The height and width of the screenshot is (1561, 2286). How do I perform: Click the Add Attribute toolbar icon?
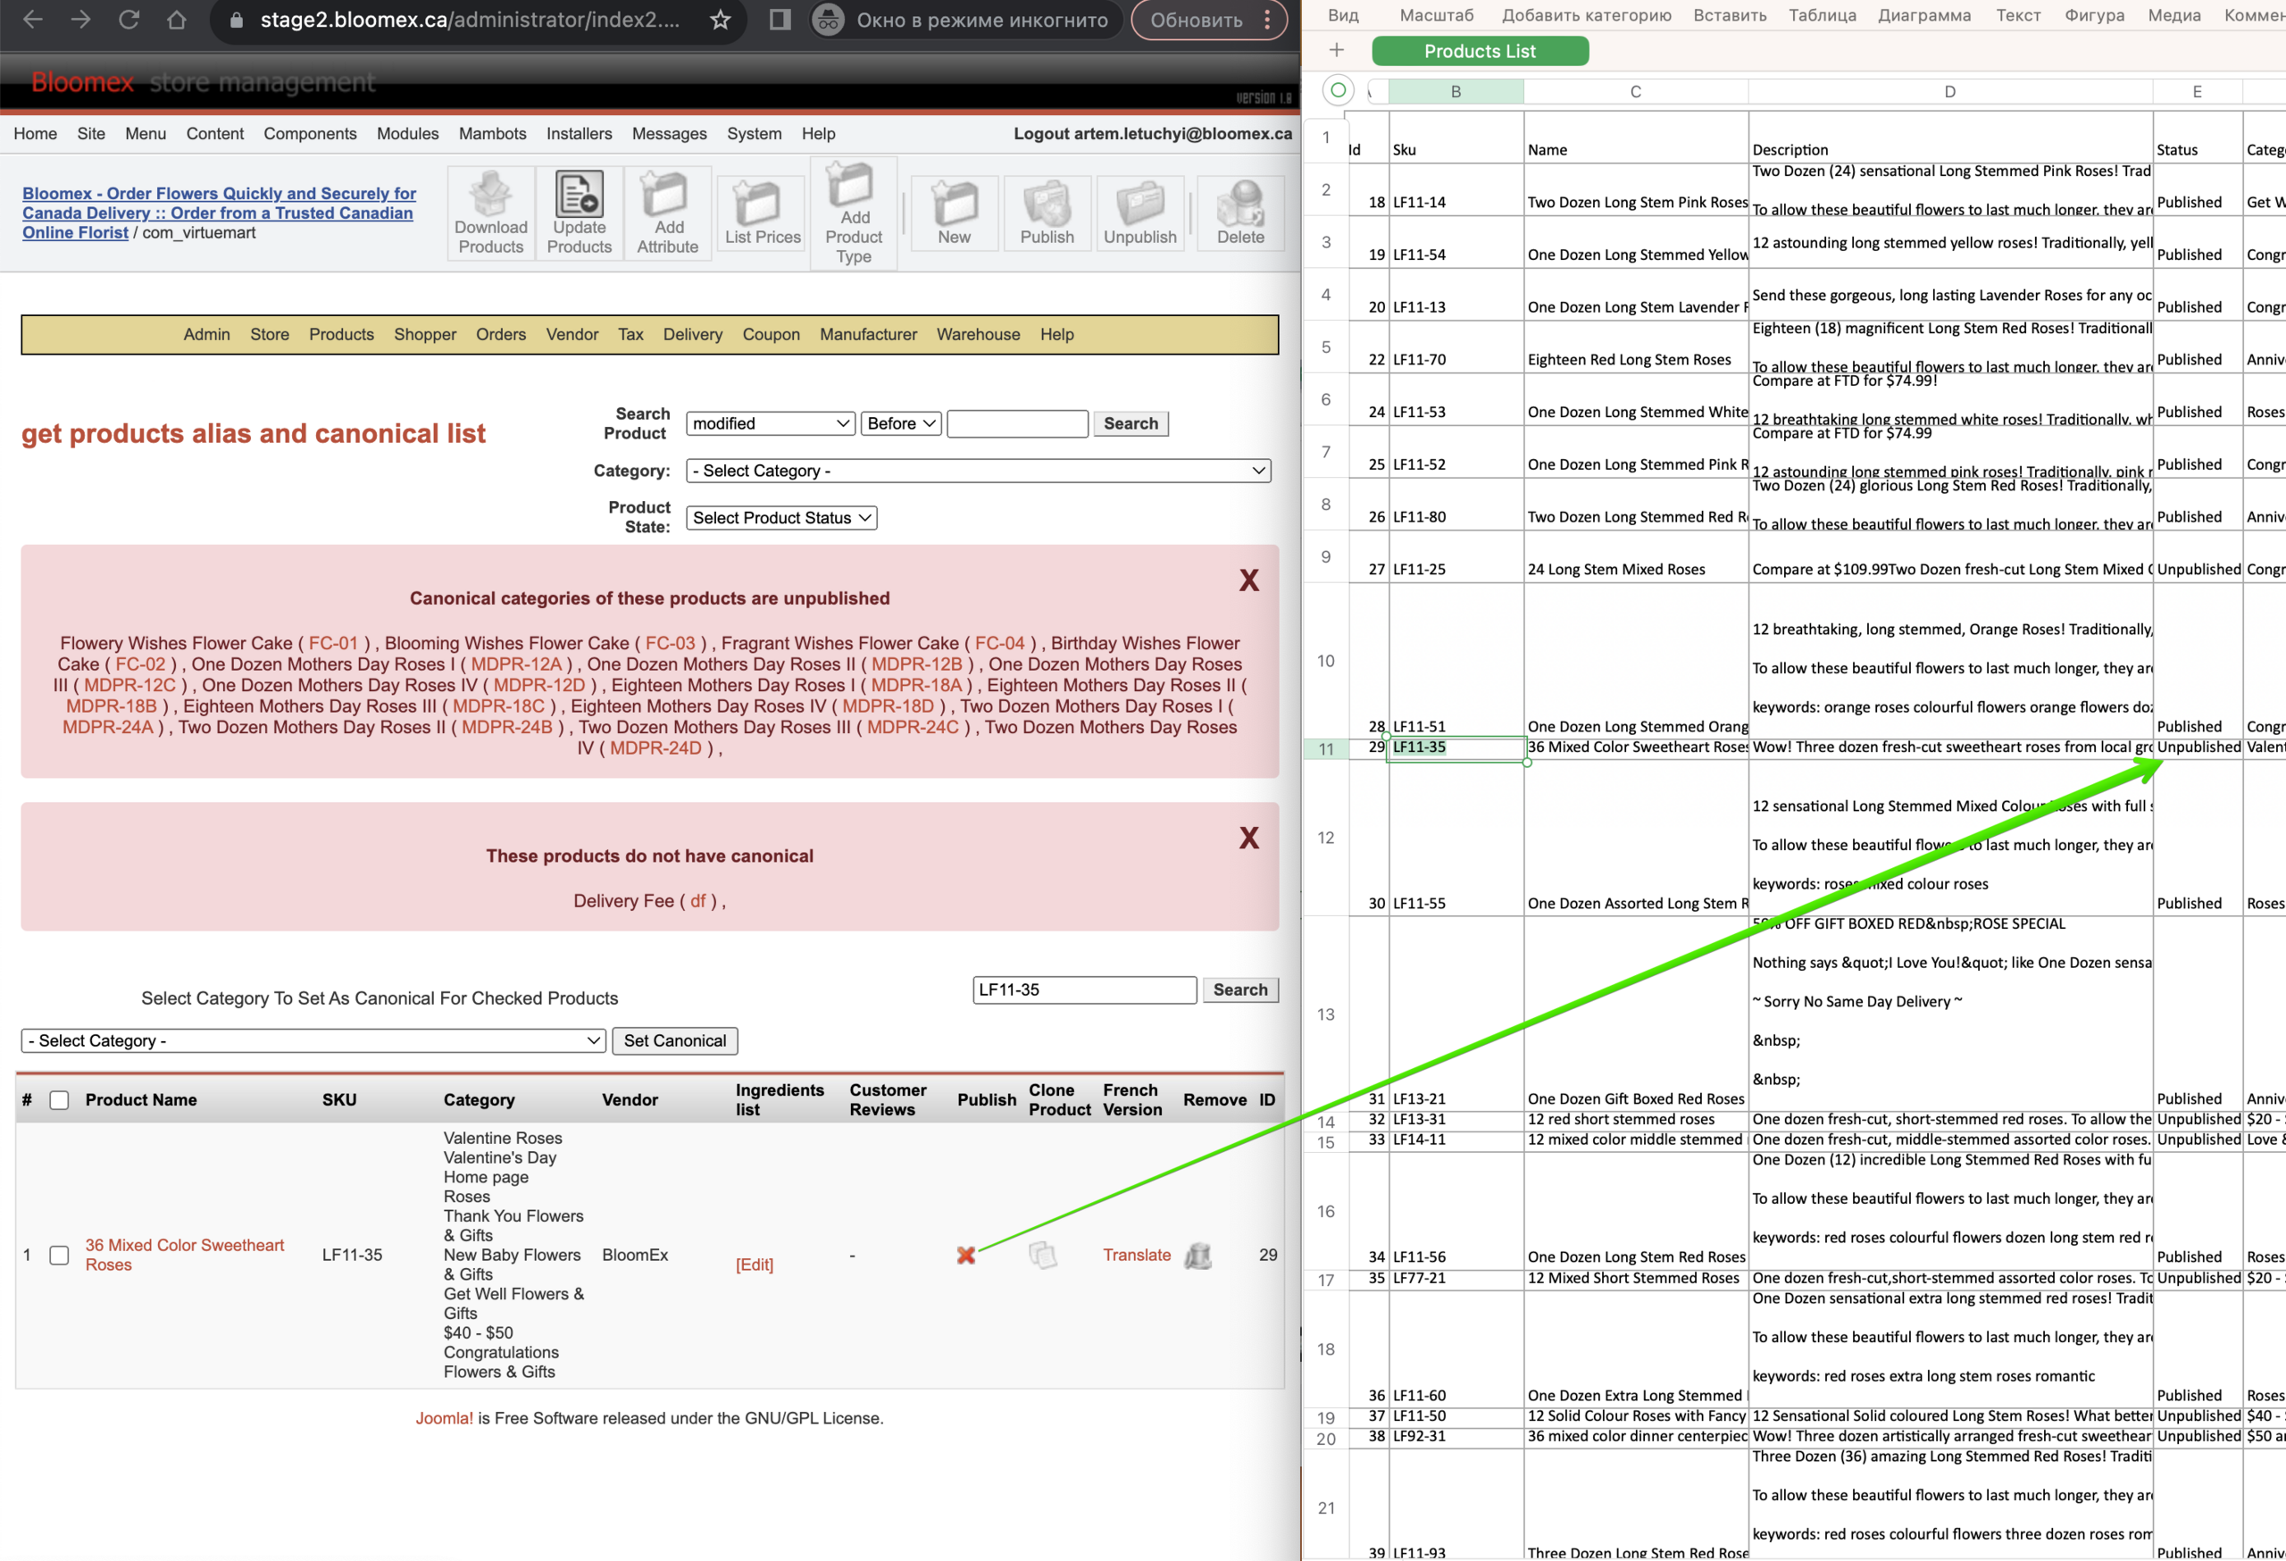(x=668, y=213)
